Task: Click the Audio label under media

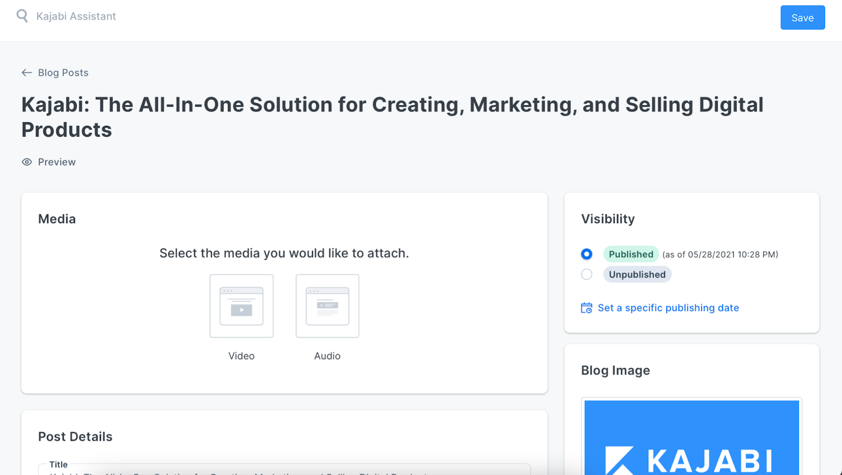Action: (x=327, y=356)
